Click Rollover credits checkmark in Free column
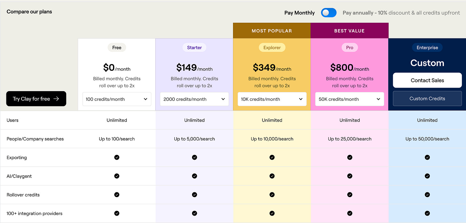The height and width of the screenshot is (223, 466). coord(117,195)
